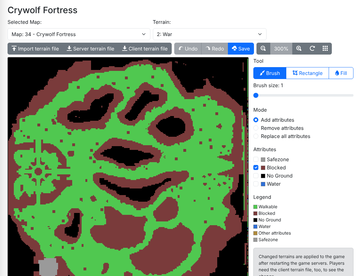This screenshot has width=361, height=276.
Task: Click the 'Tool' heading
Action: click(258, 61)
